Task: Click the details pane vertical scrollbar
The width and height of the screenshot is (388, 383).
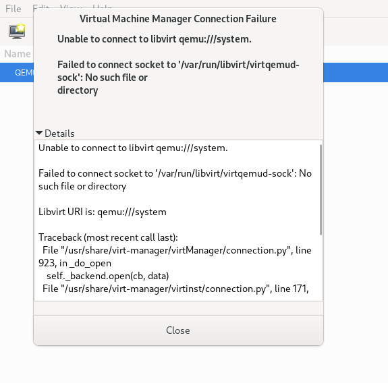Action: click(321, 190)
